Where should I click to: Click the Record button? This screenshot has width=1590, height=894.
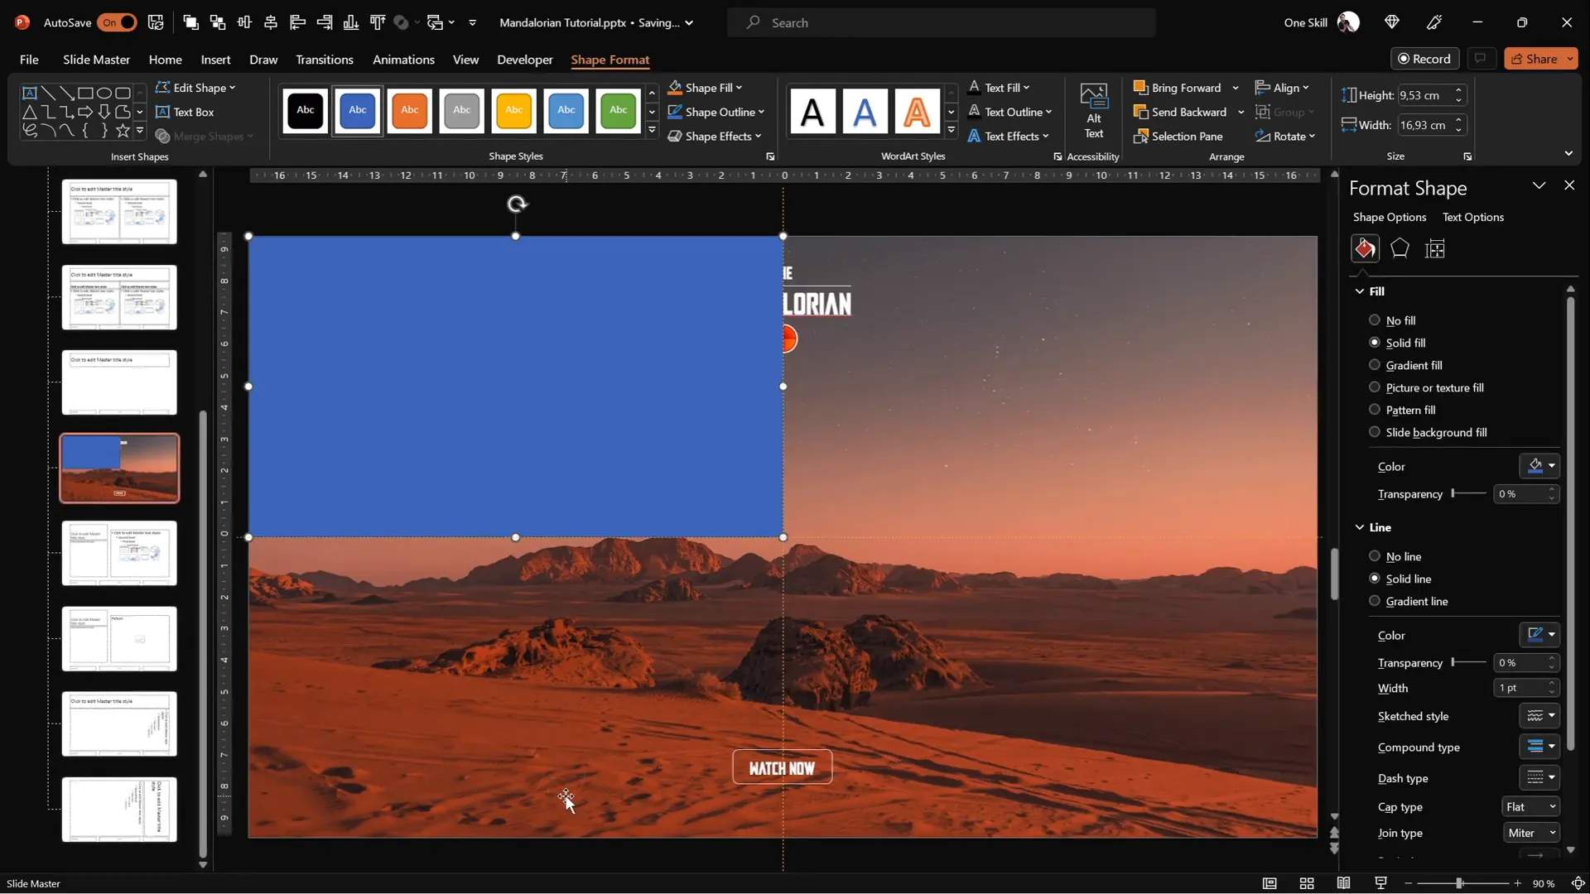(1424, 59)
